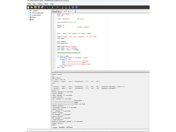Switch to the Variables tab
The height and width of the screenshot is (132, 176).
point(62,127)
